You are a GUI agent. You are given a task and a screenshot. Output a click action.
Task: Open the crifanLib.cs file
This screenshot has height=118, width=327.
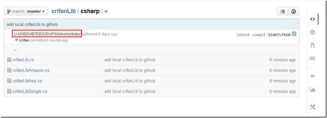(x=23, y=60)
